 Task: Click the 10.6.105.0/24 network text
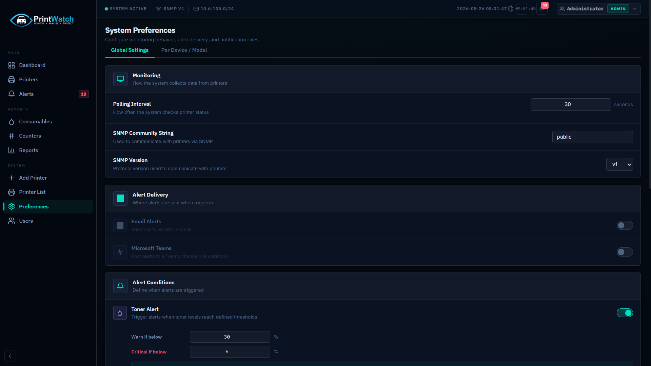coord(217,9)
